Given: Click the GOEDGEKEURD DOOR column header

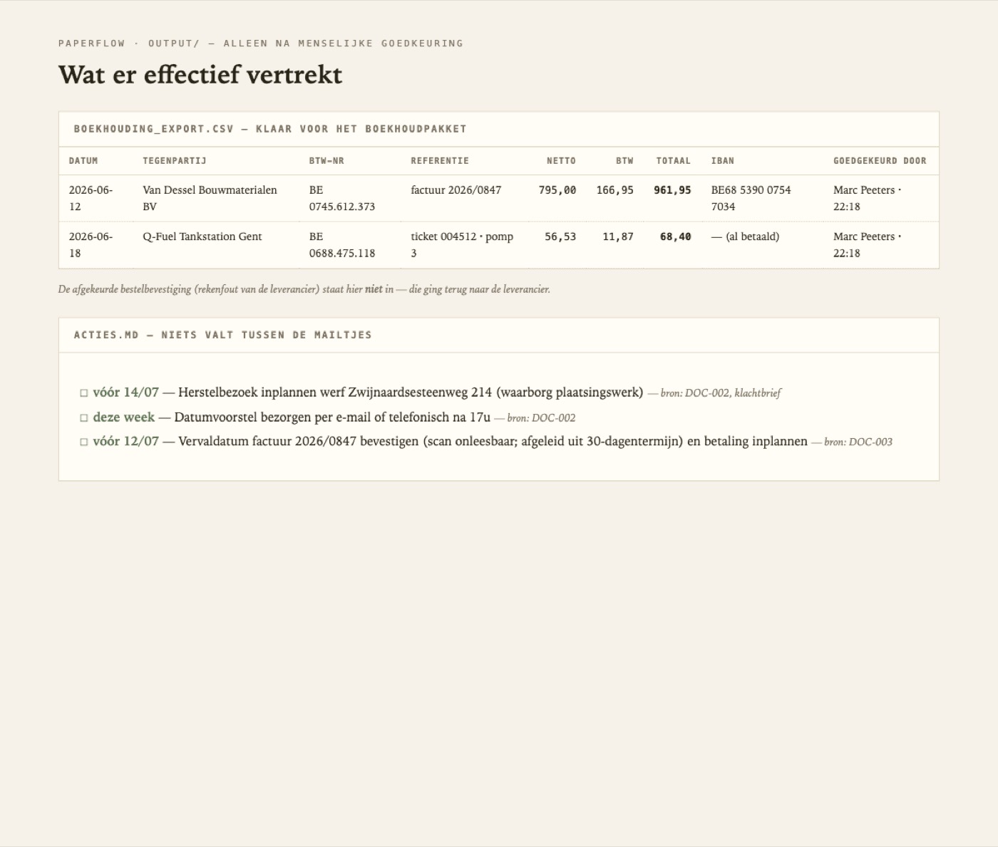Looking at the screenshot, I should point(880,161).
